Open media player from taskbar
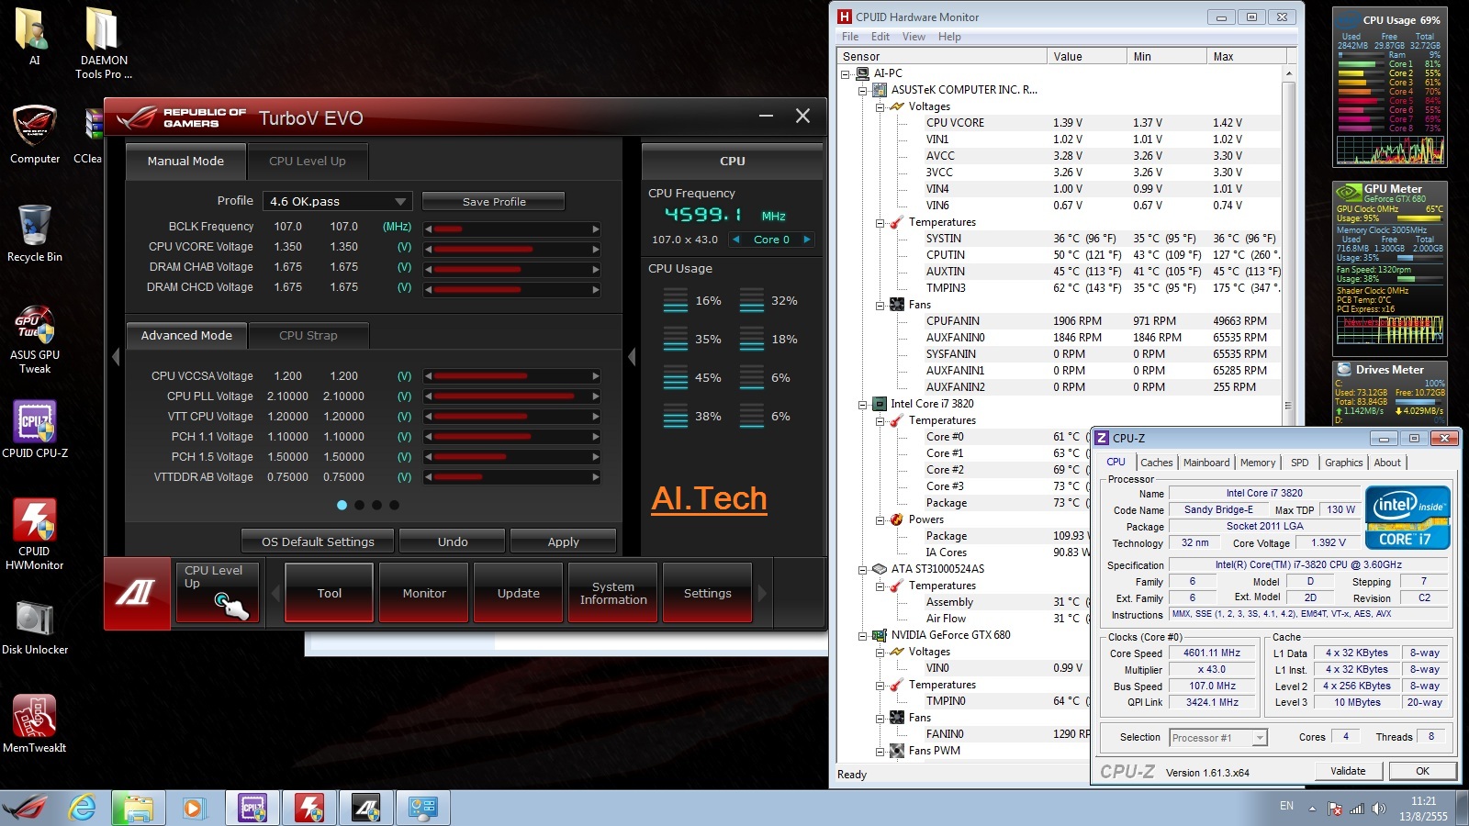Image resolution: width=1469 pixels, height=826 pixels. click(193, 809)
